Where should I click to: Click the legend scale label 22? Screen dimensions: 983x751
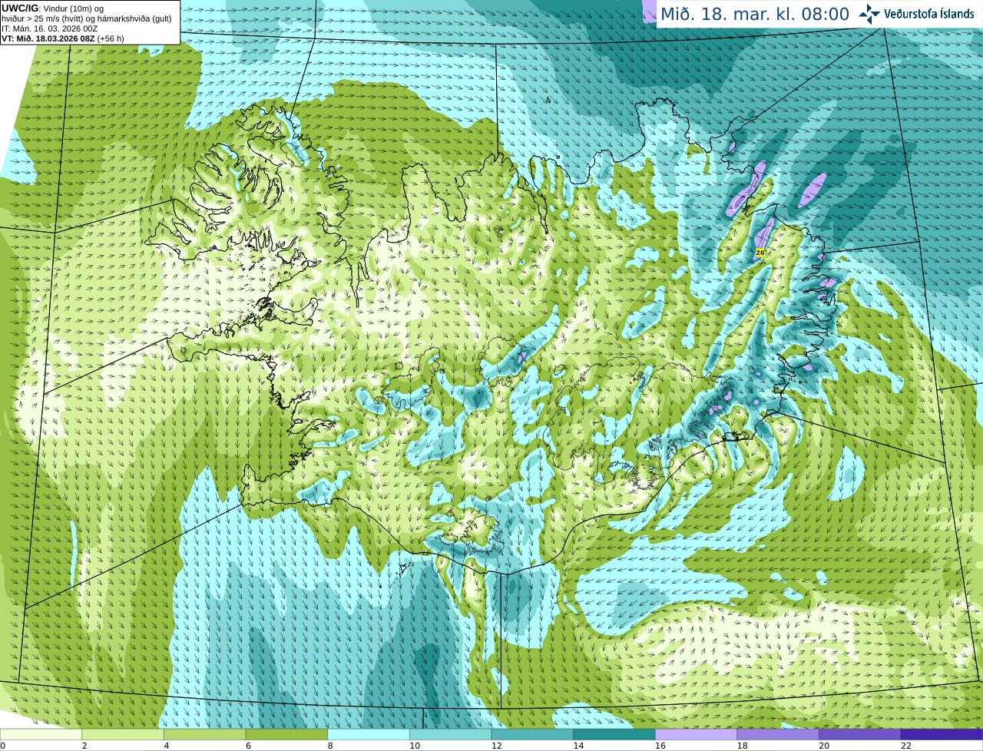(x=906, y=746)
